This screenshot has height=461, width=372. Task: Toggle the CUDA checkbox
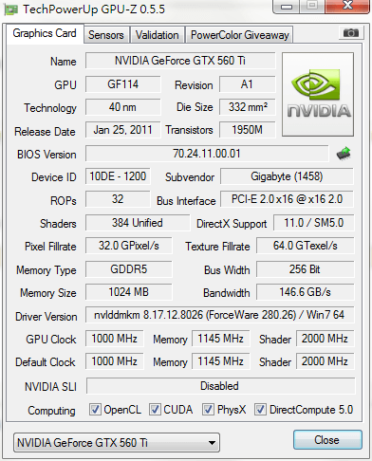tap(155, 410)
